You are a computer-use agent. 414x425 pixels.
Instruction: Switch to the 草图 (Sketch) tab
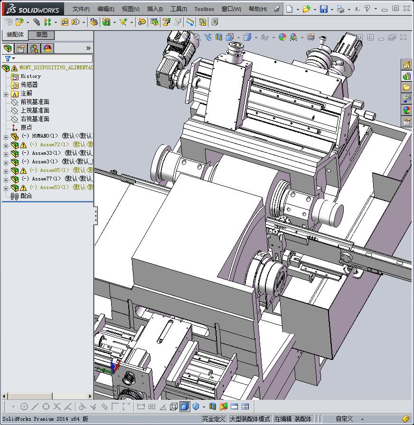tap(42, 35)
